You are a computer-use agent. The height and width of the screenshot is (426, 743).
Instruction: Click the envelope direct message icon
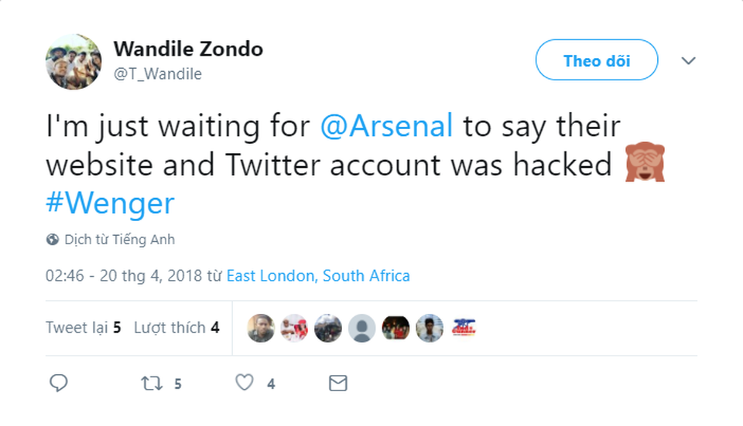click(337, 383)
